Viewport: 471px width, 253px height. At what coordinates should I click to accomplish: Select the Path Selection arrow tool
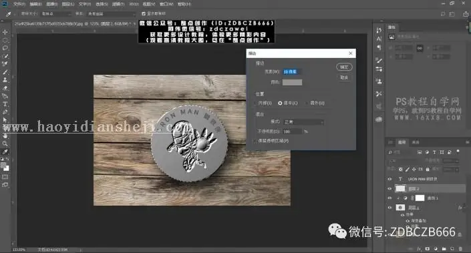[x=5, y=119]
